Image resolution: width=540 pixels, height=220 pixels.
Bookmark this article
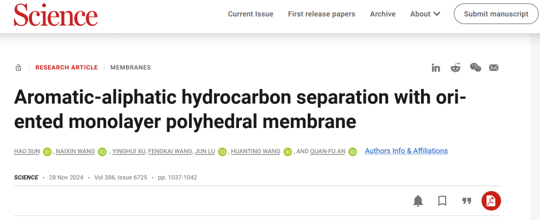[x=442, y=200]
